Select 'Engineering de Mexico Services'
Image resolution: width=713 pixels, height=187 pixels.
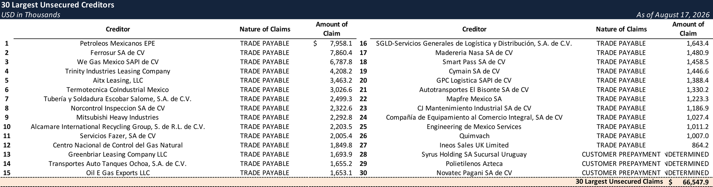(474, 127)
